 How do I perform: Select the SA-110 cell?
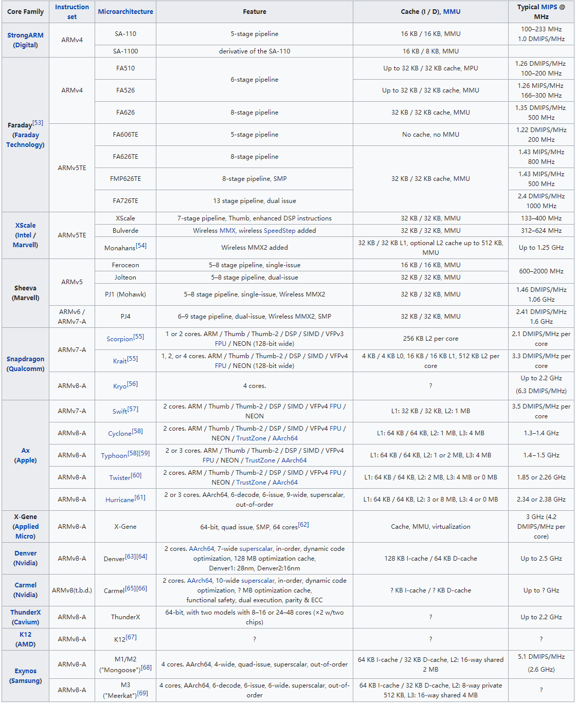click(x=125, y=34)
